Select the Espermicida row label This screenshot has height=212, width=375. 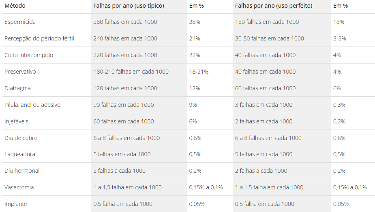pos(20,22)
